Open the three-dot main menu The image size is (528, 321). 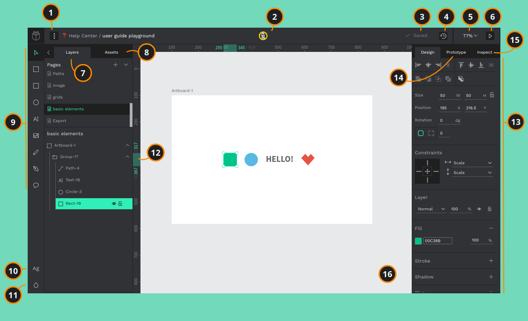(x=54, y=36)
